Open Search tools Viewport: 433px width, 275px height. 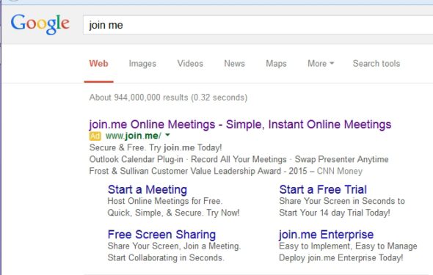click(x=376, y=64)
